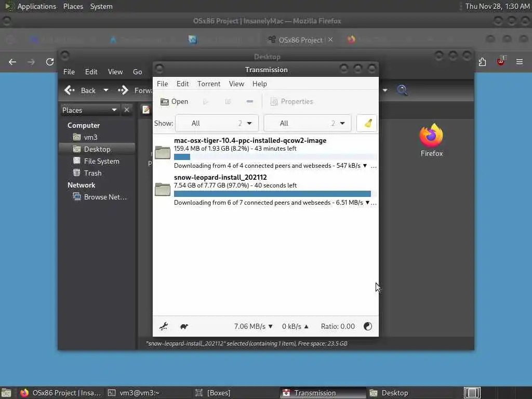Click the edit location pencil icon

pyautogui.click(x=146, y=110)
